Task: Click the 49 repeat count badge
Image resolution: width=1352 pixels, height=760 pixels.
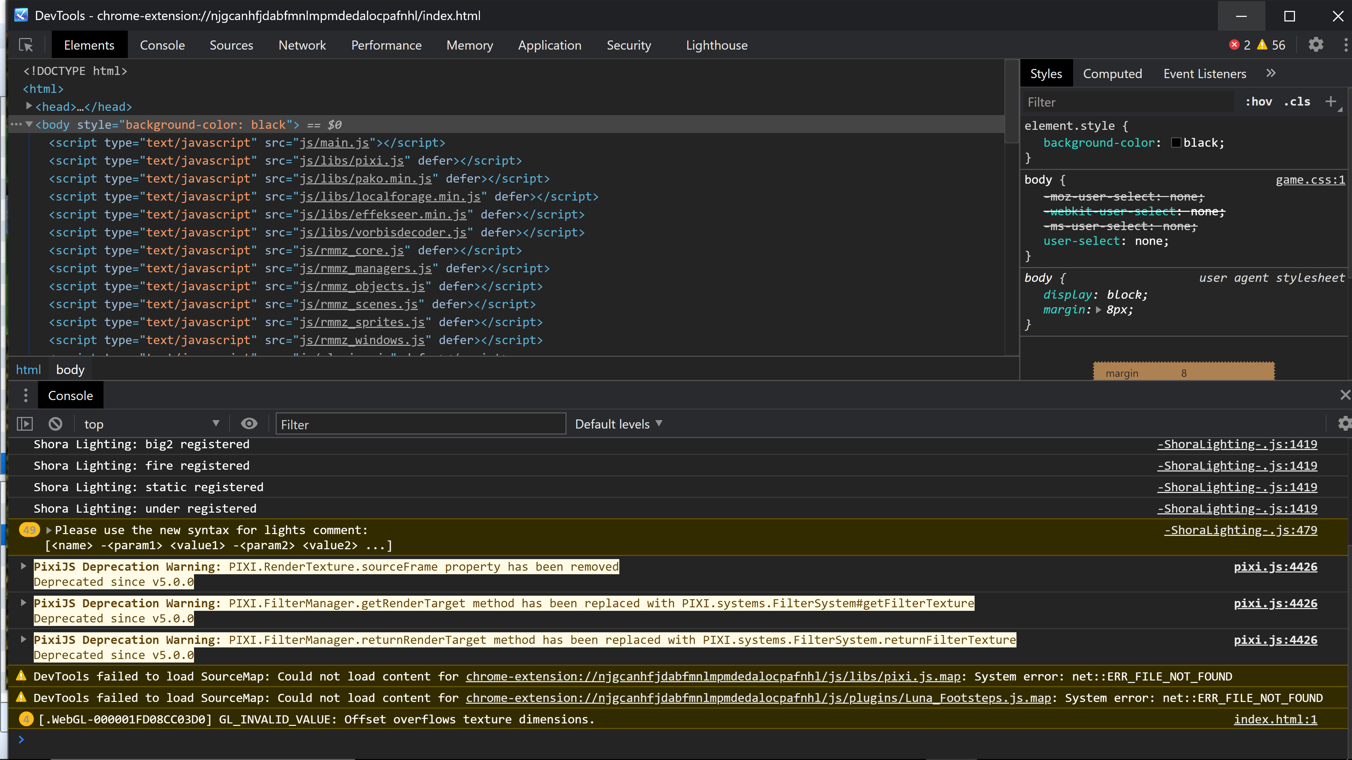Action: [x=29, y=530]
